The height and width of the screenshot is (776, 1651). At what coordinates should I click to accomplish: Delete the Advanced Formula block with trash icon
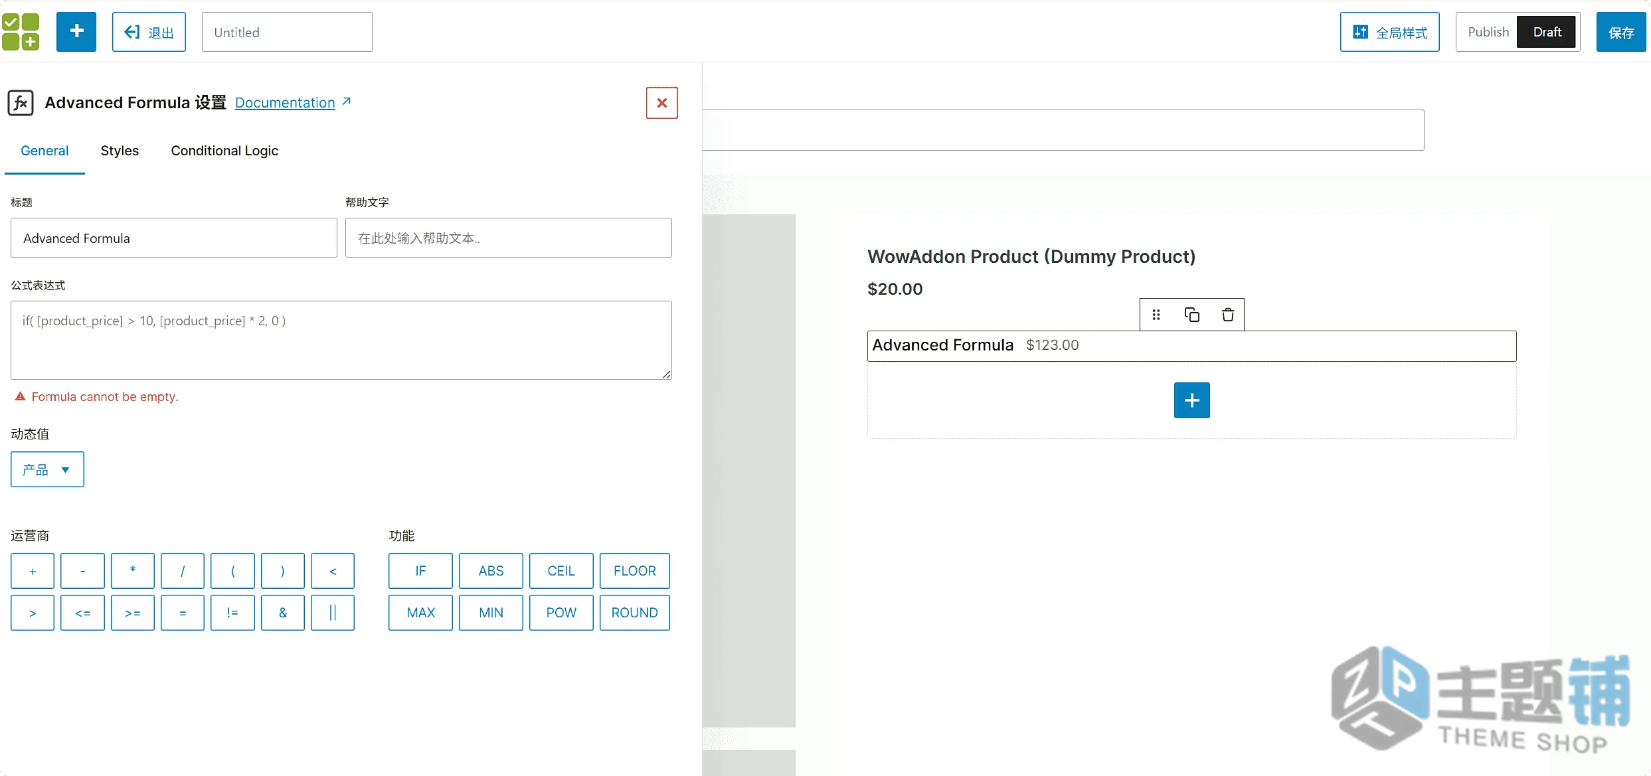click(1228, 315)
